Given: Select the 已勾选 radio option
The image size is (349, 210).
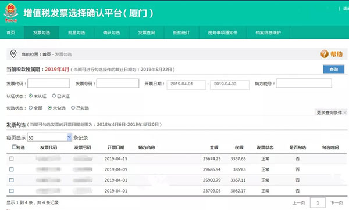Looking at the screenshot, I should click(73, 108).
